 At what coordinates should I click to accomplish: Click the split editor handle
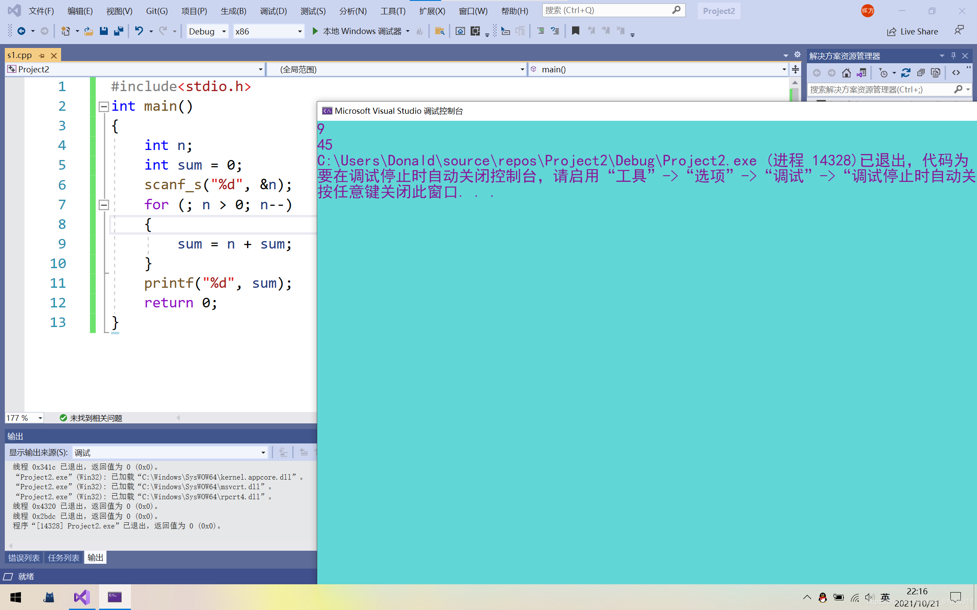[795, 69]
